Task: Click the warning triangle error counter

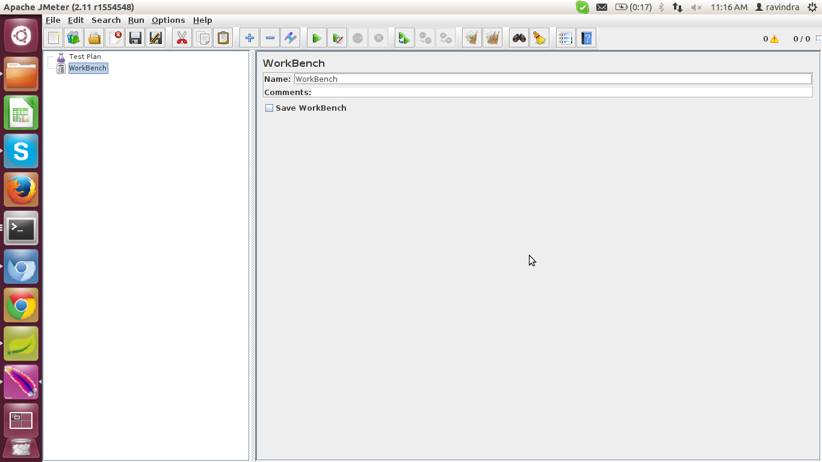Action: [x=774, y=39]
